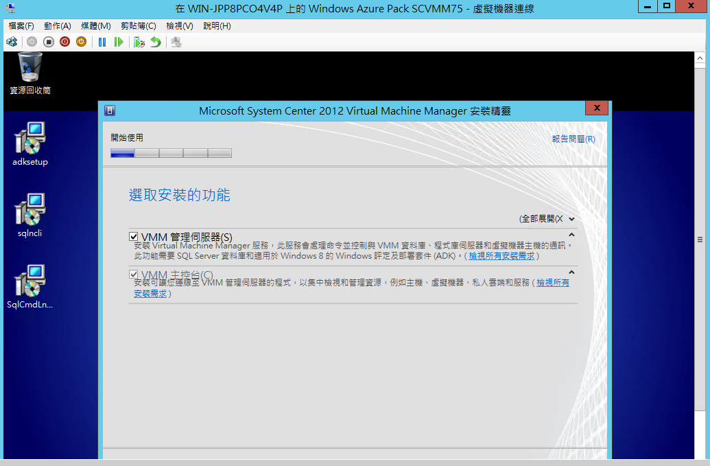Minimize the 虛擬機器連線 window
The width and height of the screenshot is (710, 466).
(648, 6)
